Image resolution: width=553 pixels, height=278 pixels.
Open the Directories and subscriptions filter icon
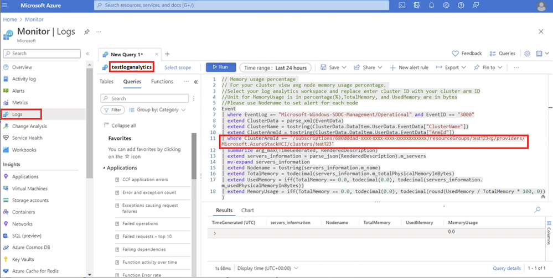416,6
